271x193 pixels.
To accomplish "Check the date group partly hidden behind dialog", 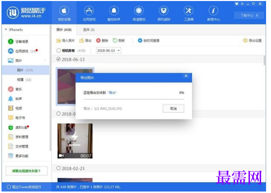I will pos(58,114).
